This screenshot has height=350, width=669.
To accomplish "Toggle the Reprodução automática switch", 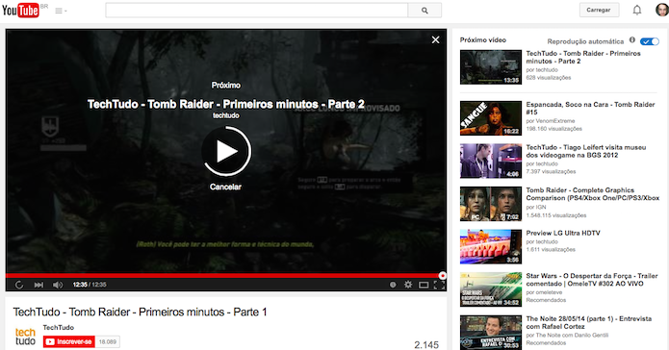I will pos(650,41).
